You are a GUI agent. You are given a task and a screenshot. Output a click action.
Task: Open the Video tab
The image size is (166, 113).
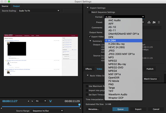99,69
